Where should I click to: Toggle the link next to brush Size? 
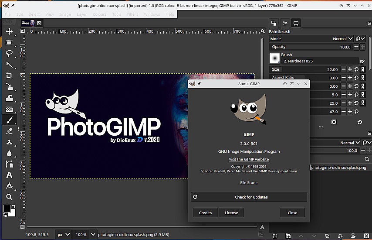[x=363, y=69]
